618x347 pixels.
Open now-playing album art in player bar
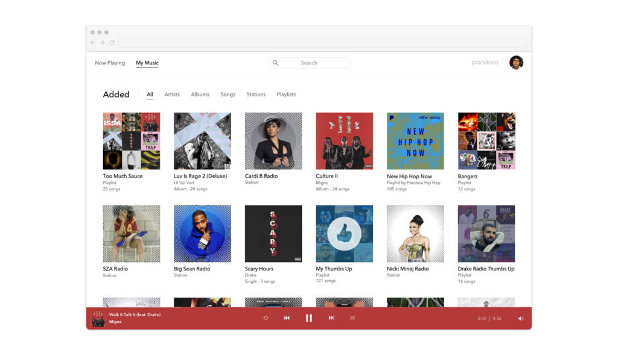(98, 318)
